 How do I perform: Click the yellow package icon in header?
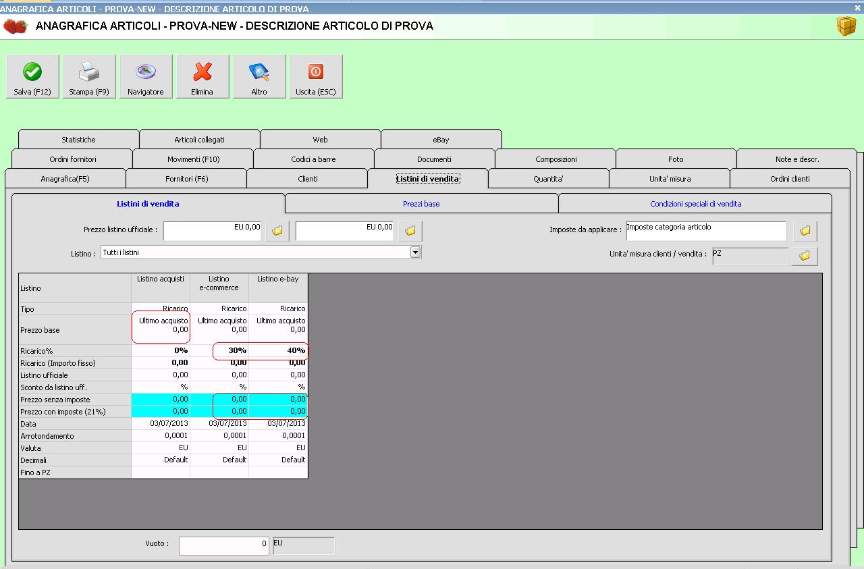pos(846,26)
